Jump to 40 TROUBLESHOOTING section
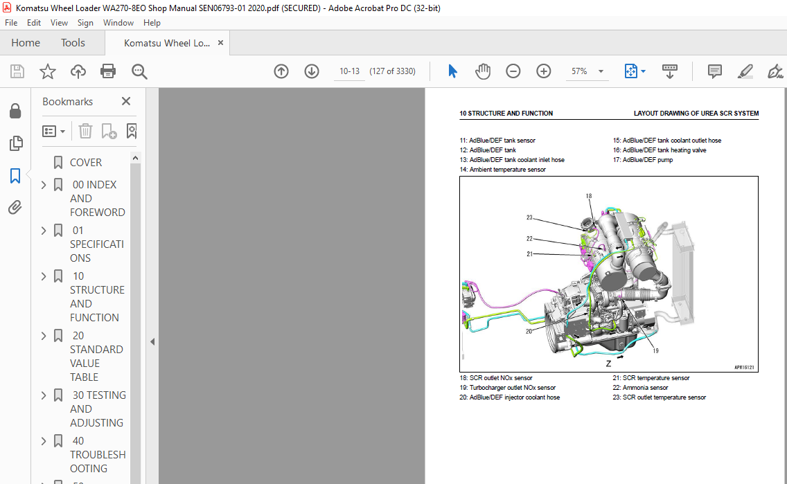 (98, 454)
